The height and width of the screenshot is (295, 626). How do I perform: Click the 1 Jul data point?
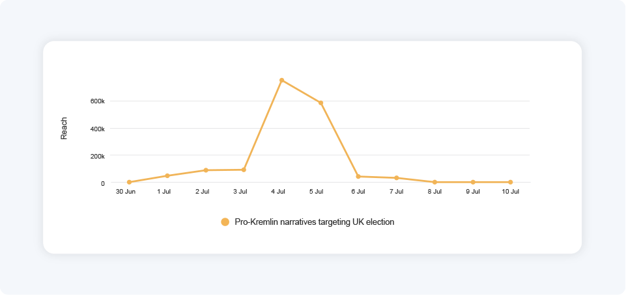click(x=167, y=175)
